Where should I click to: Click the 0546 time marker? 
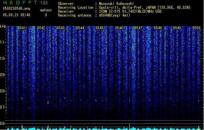click(x=119, y=28)
